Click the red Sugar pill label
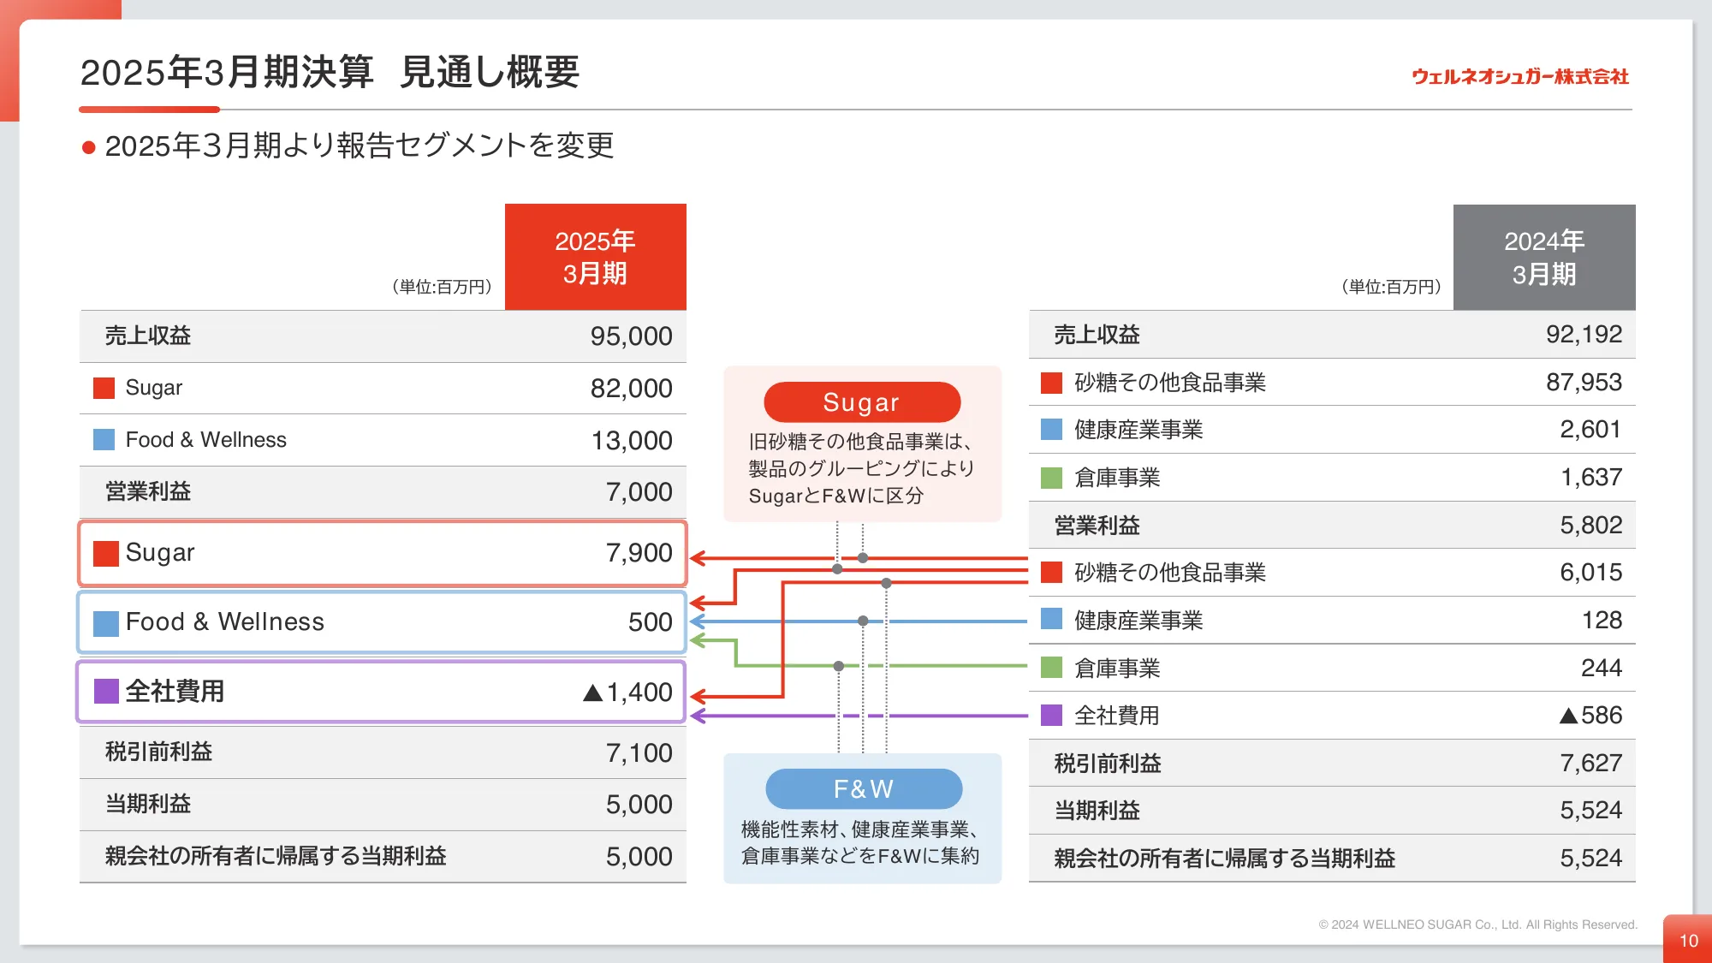The width and height of the screenshot is (1712, 963). click(862, 401)
